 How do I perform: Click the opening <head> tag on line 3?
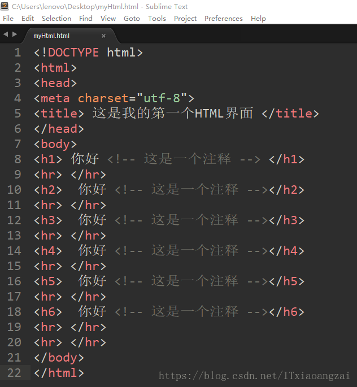click(55, 83)
